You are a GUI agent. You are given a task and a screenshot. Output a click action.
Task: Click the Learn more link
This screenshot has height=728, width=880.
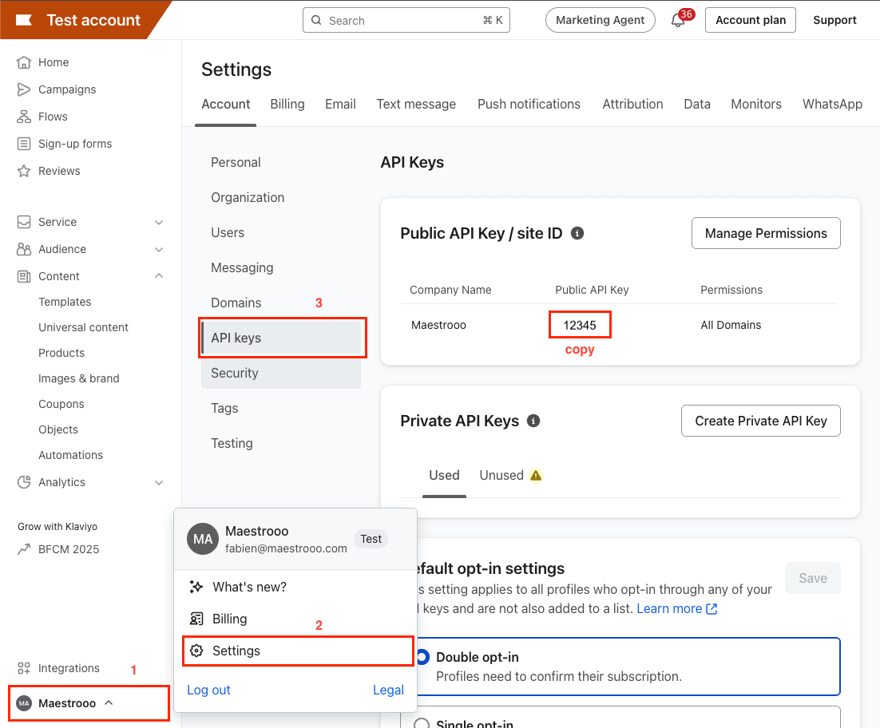(669, 609)
